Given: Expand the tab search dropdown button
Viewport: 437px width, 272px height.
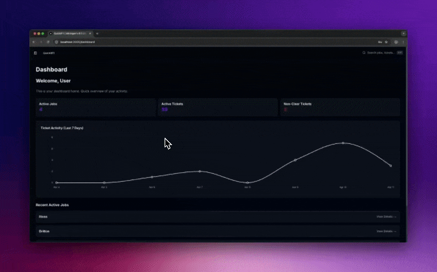Looking at the screenshot, I should [403, 33].
